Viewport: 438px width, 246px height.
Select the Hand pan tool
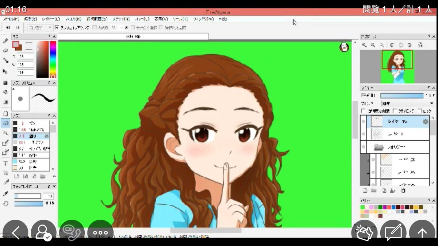[5, 204]
